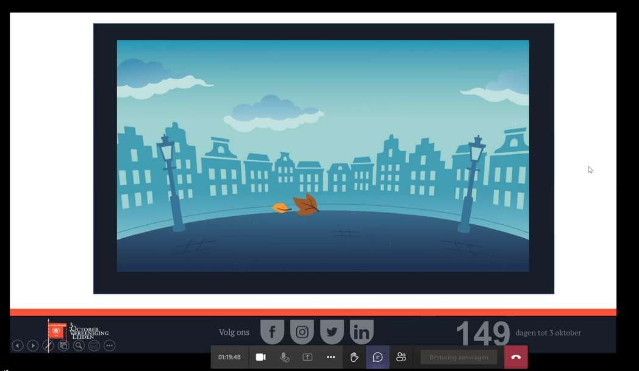Click the Instagram icon
This screenshot has width=639, height=371.
[x=302, y=332]
